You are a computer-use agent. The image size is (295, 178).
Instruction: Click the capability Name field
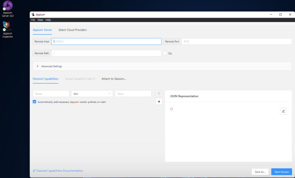(51, 94)
